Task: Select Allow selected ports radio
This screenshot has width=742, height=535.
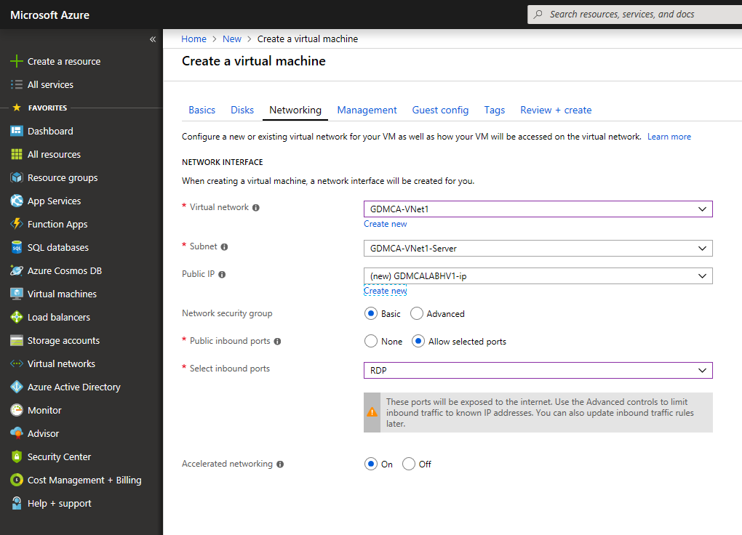Action: coord(418,341)
